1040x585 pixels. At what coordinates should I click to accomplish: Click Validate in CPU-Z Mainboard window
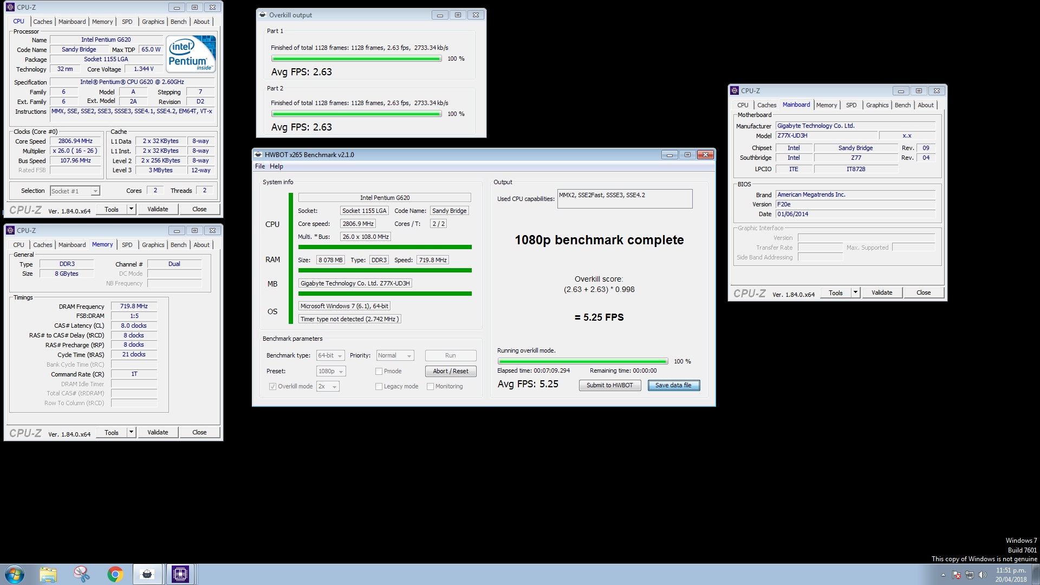pyautogui.click(x=882, y=292)
